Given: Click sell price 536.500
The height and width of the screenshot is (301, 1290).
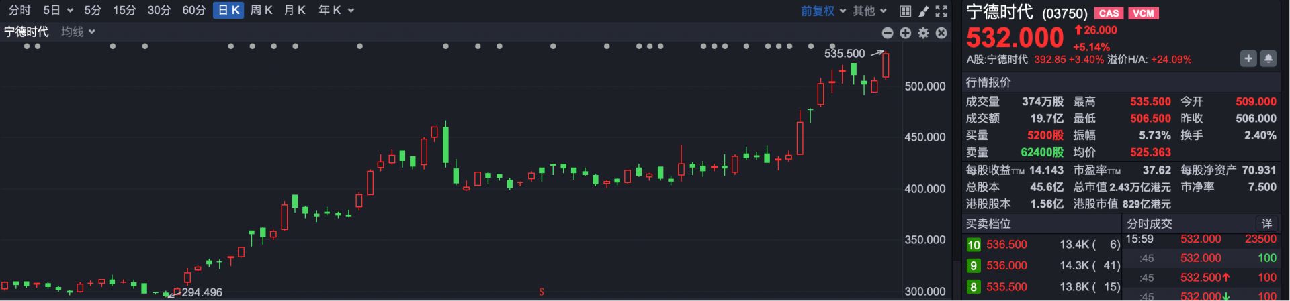Looking at the screenshot, I should click(1006, 245).
